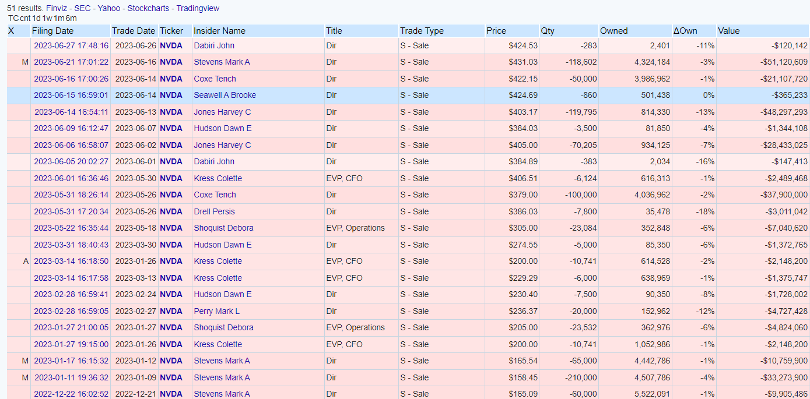Sort by the ΔOwn column header

point(685,31)
